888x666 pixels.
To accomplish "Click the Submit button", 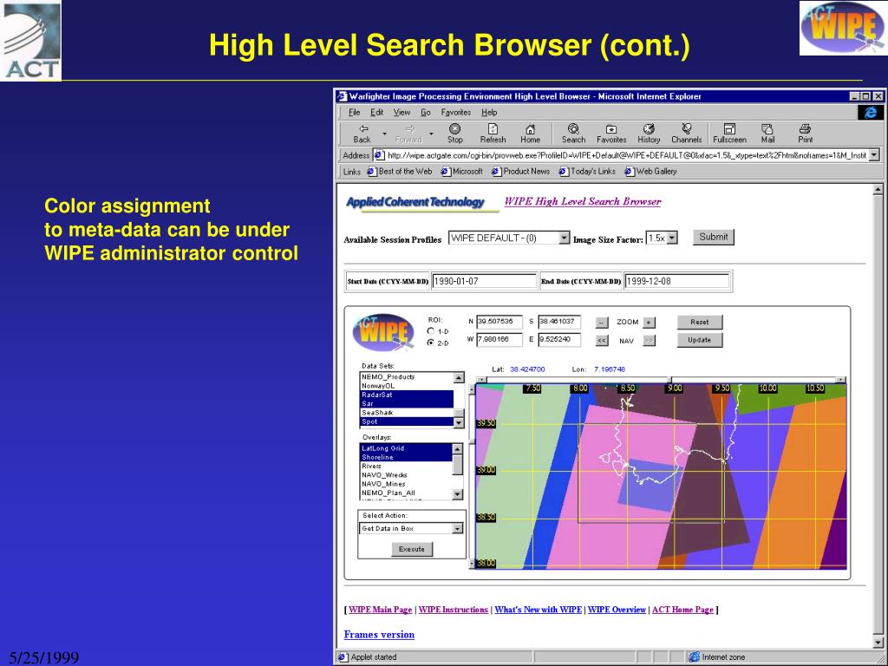I will pyautogui.click(x=714, y=238).
